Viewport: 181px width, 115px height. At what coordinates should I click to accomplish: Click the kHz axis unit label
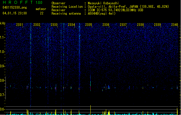(3, 23)
